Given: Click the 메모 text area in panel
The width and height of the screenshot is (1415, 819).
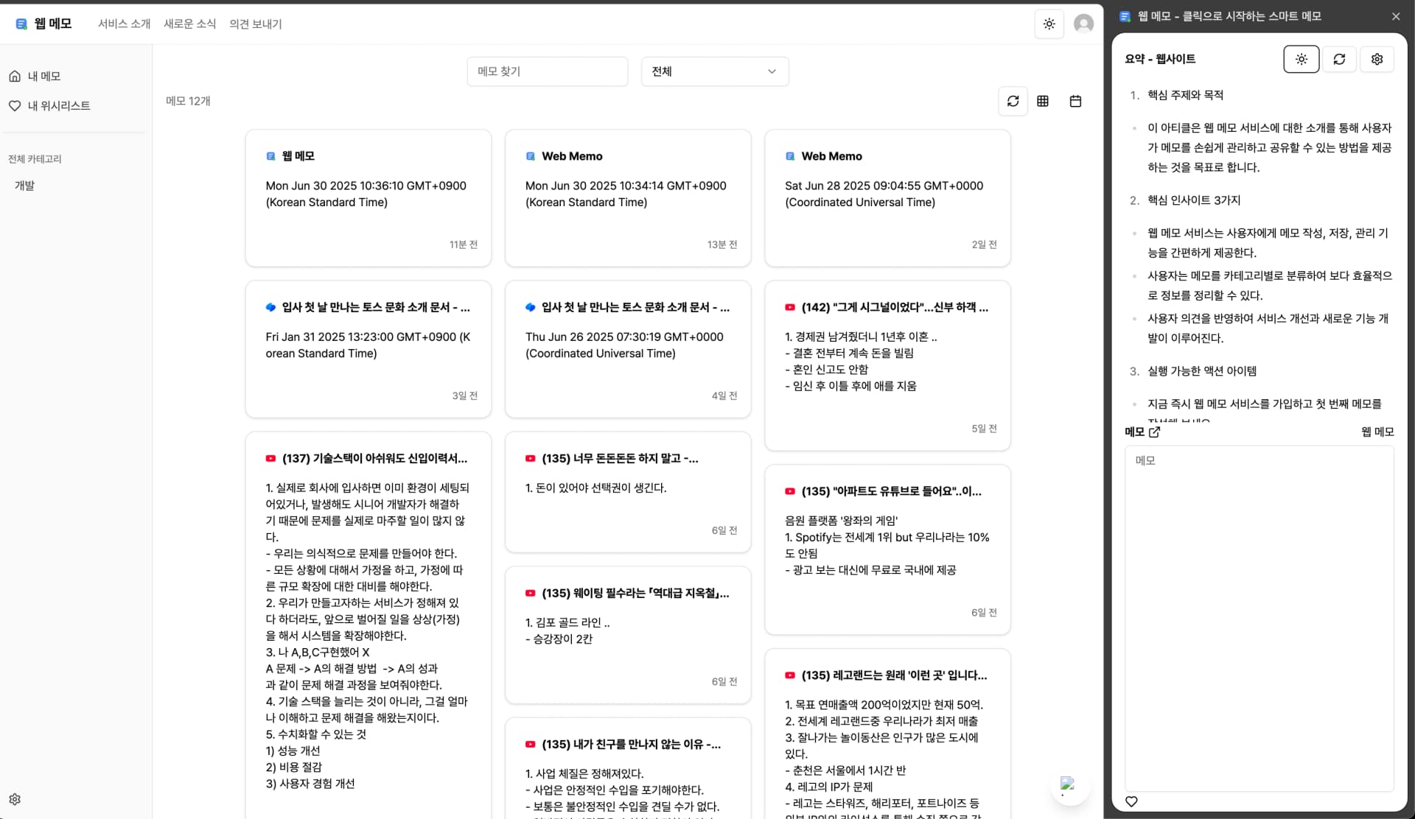Looking at the screenshot, I should (x=1259, y=618).
